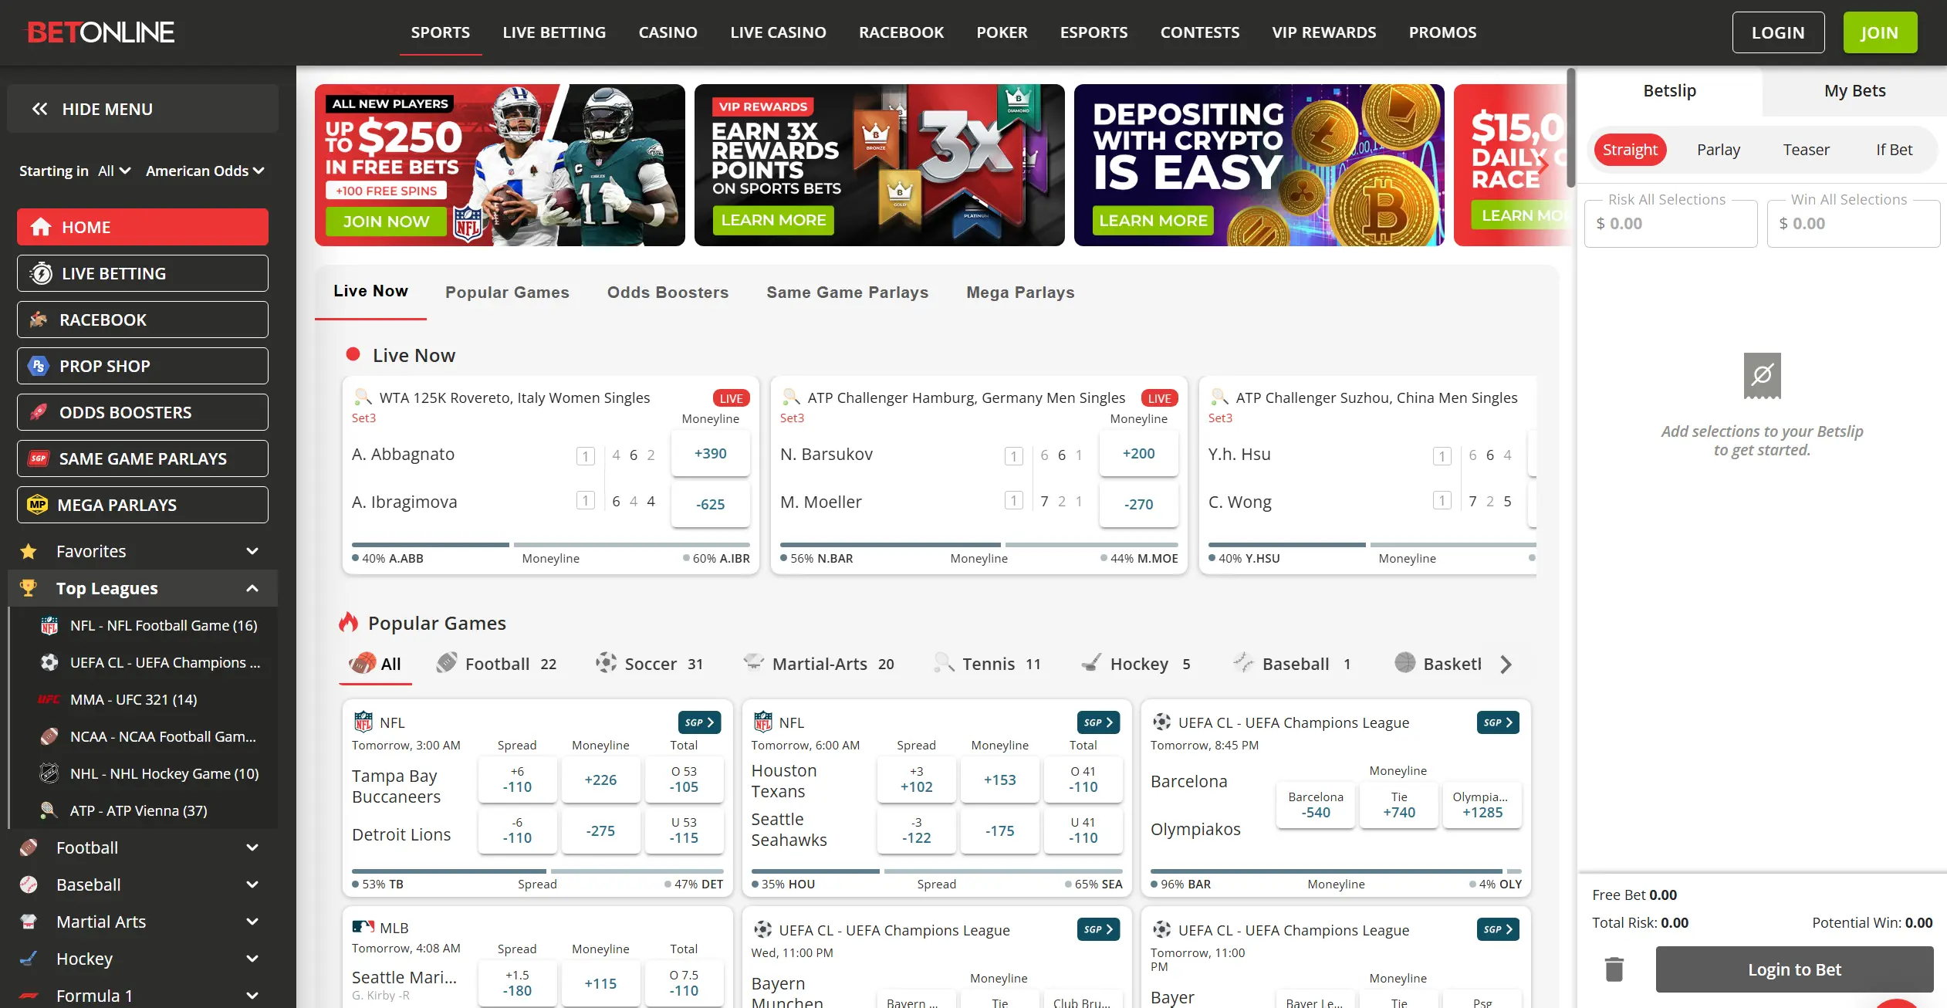
Task: Click the Odds Boosters rocket icon
Action: pyautogui.click(x=39, y=412)
